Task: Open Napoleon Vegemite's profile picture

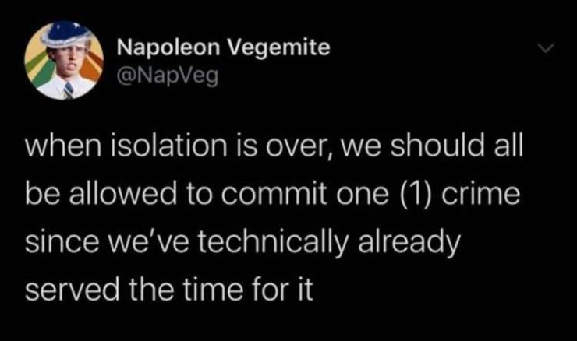Action: coord(64,61)
